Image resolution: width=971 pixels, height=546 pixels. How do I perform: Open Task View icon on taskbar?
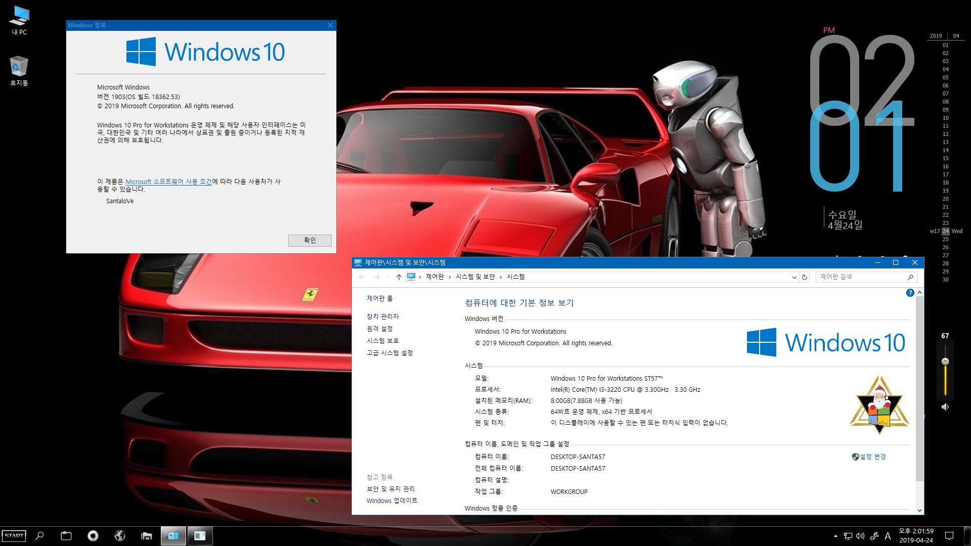66,536
